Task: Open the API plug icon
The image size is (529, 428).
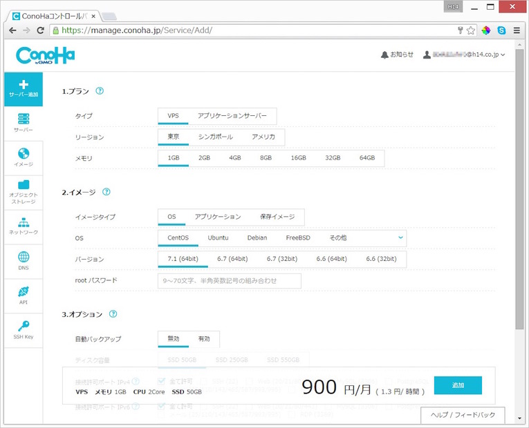Action: point(24,291)
